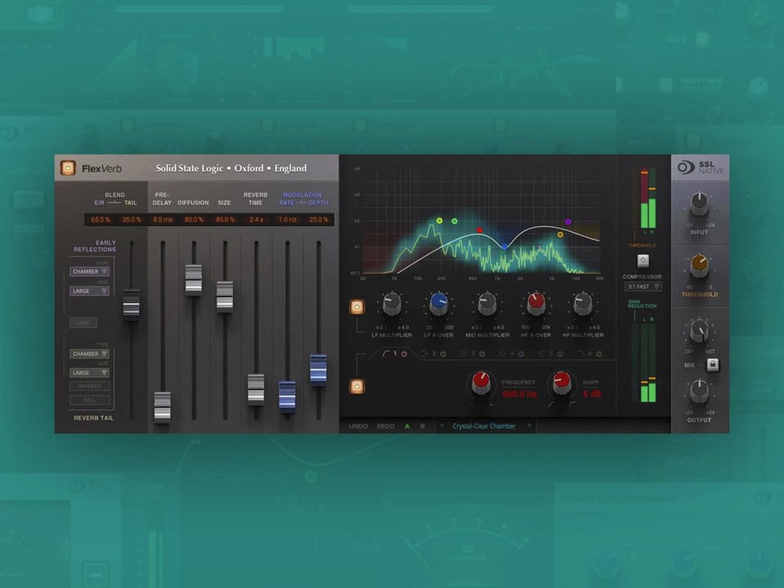Click the Dry/Wet Mix knob

(x=700, y=332)
